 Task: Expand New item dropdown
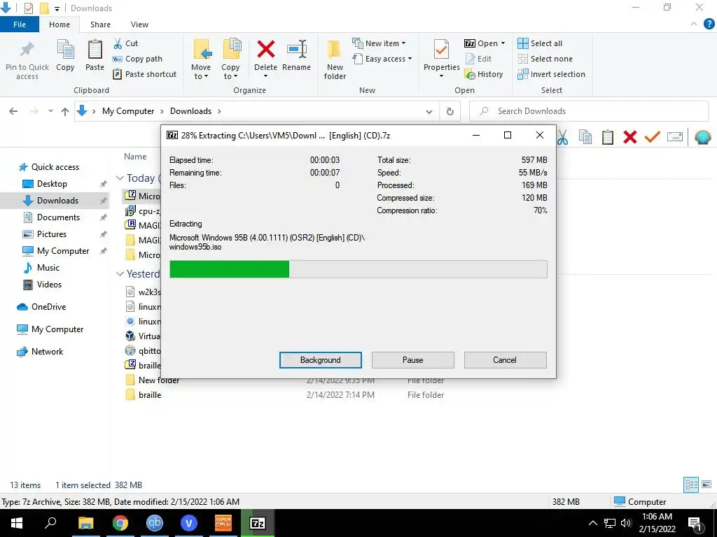point(379,43)
